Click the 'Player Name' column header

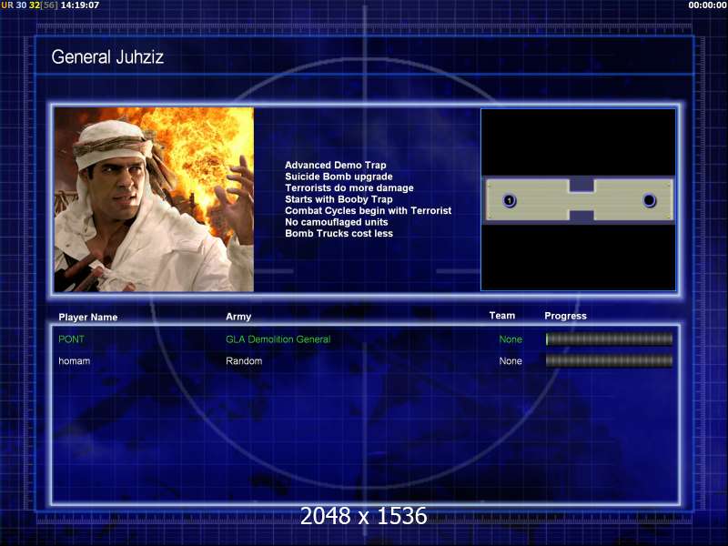click(87, 317)
